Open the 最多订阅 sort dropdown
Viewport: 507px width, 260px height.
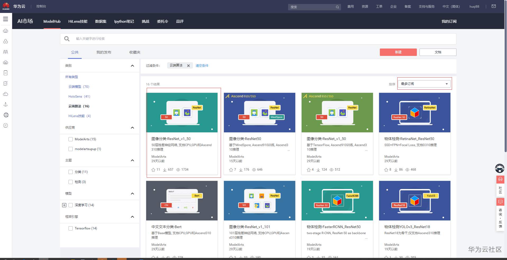click(425, 84)
